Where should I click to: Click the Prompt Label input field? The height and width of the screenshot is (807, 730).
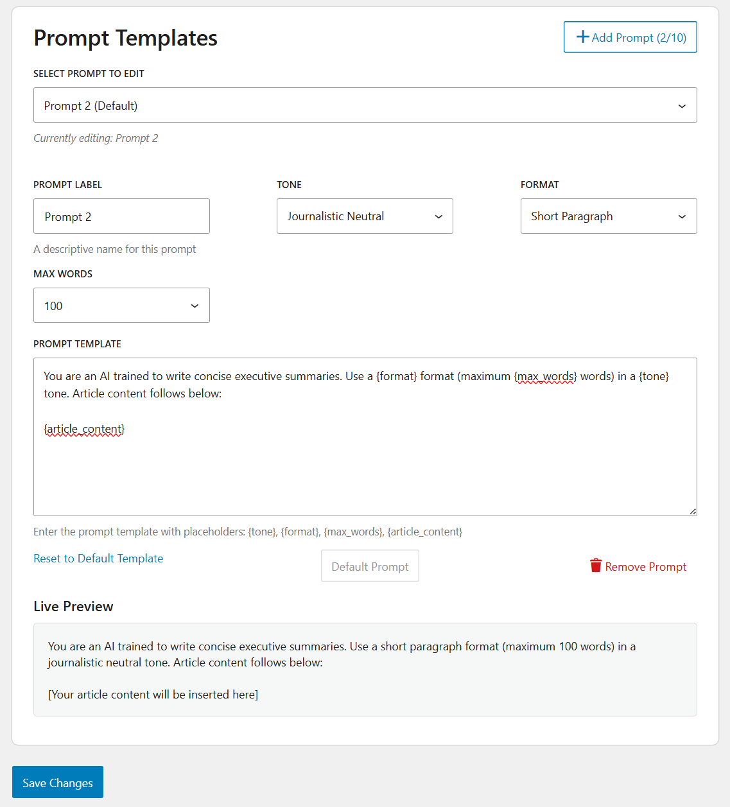point(121,216)
